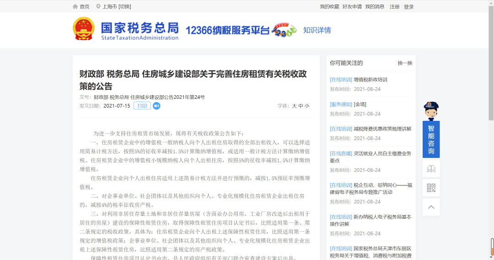
Task: Refresh suggestions with 换一换
Action: tap(405, 63)
